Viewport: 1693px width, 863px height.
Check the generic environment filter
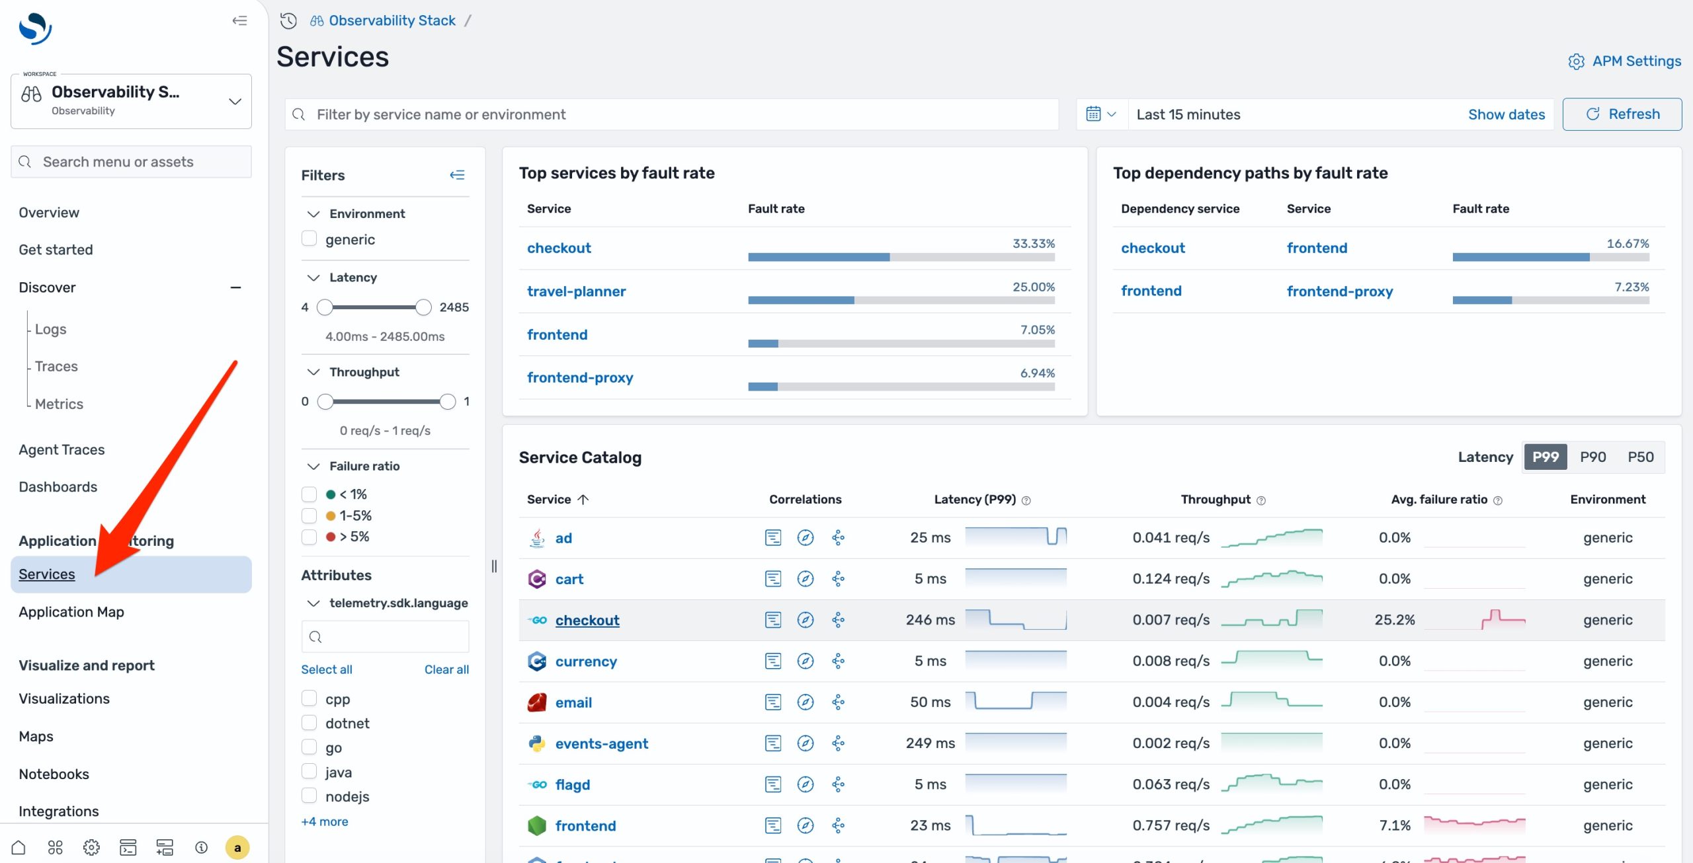click(309, 239)
